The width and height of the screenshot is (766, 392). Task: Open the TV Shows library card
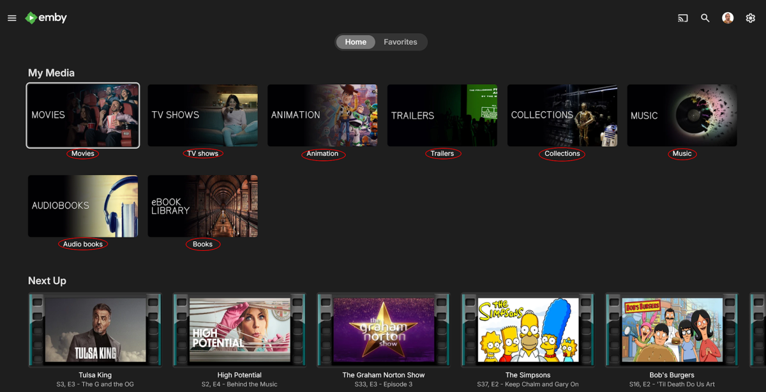pos(203,116)
